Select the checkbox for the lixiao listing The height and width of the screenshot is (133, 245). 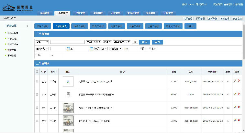tap(37, 95)
